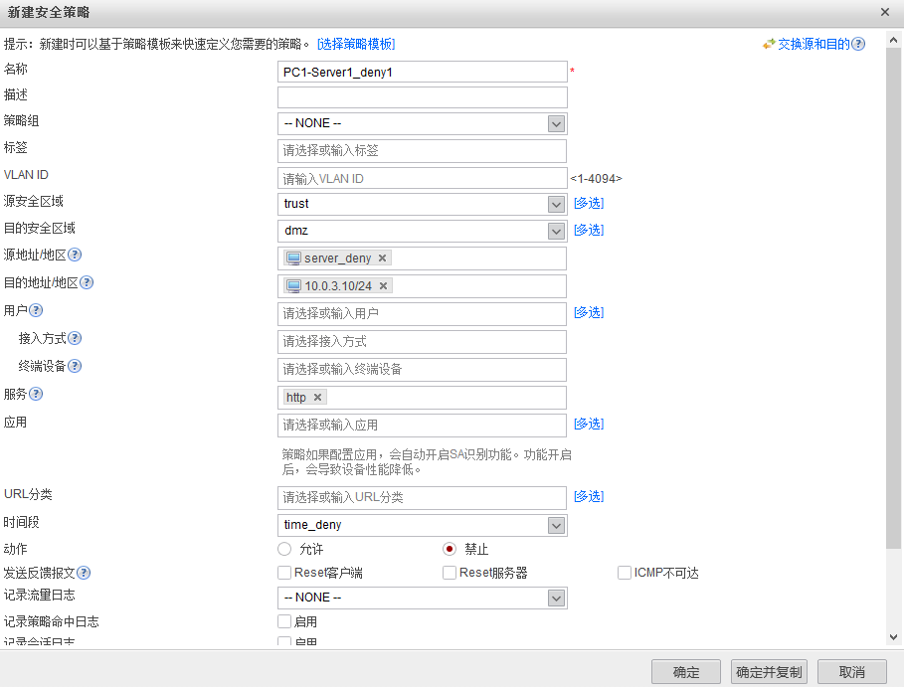Screen dimensions: 904x687
Task: Click the 交换源和目的 link
Action: pos(807,44)
